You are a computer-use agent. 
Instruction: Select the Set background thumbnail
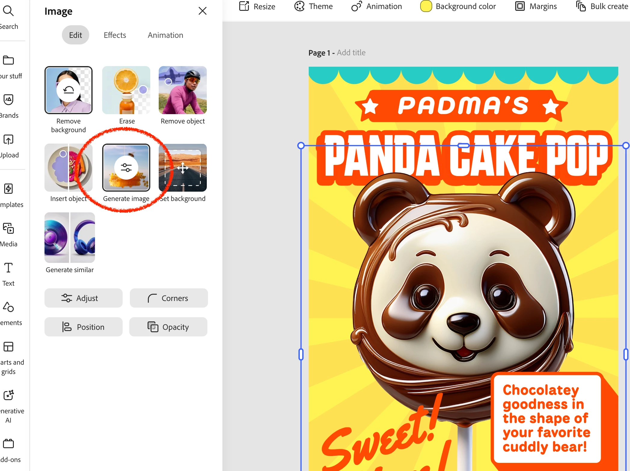(x=183, y=168)
